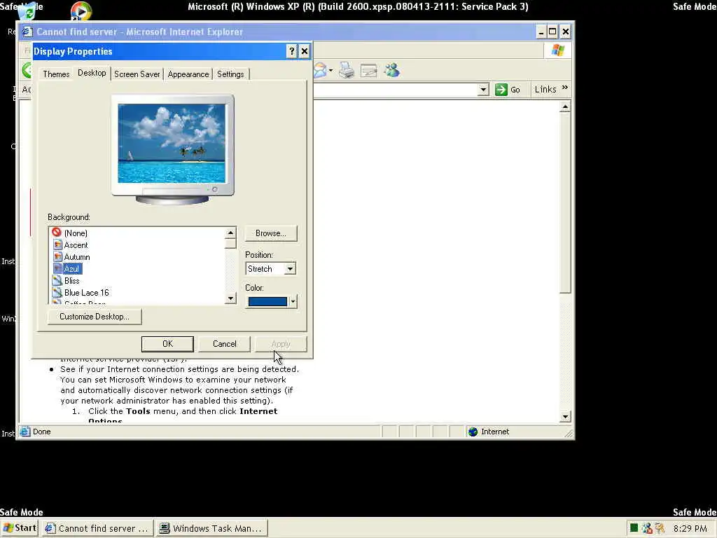
Task: Switch to Windows Task Manager taskbar button
Action: pyautogui.click(x=211, y=528)
